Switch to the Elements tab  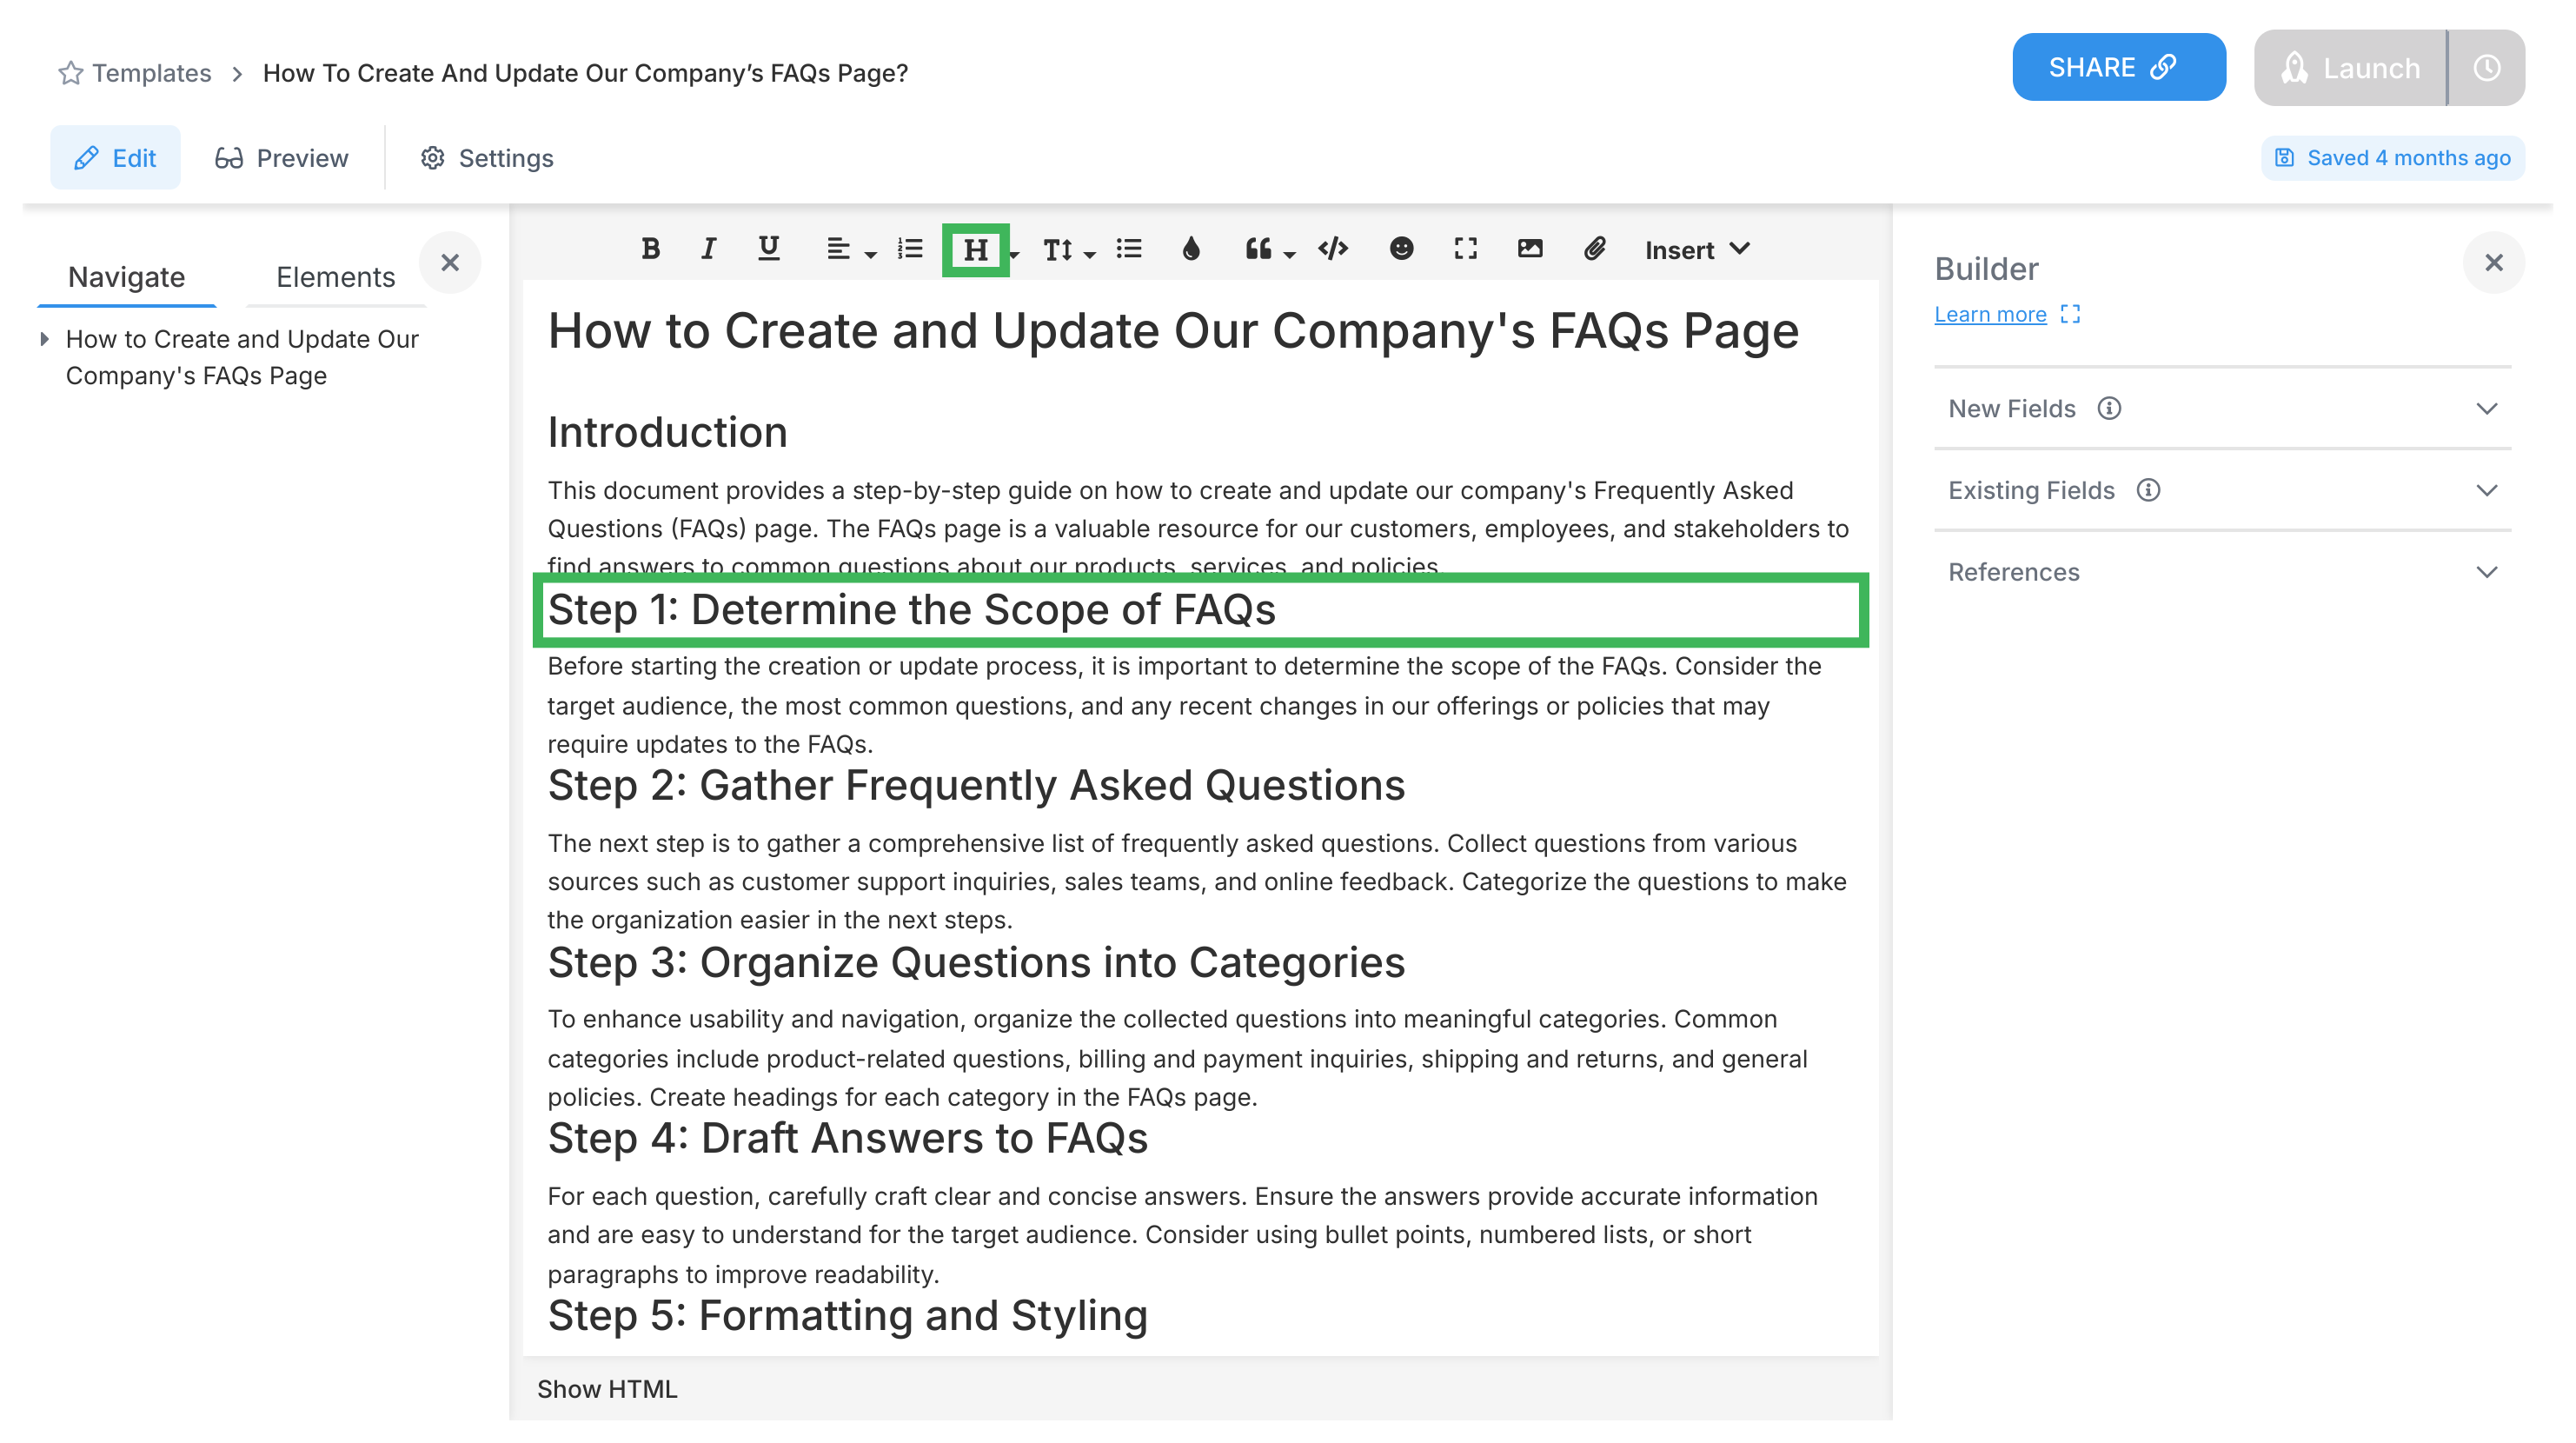334,277
